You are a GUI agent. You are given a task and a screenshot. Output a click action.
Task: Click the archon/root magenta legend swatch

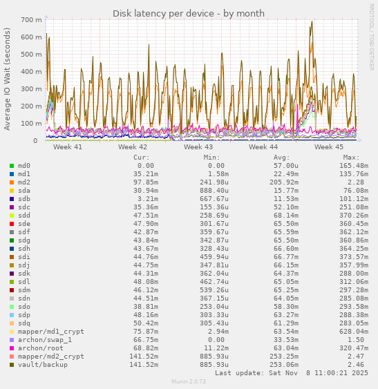(x=12, y=348)
